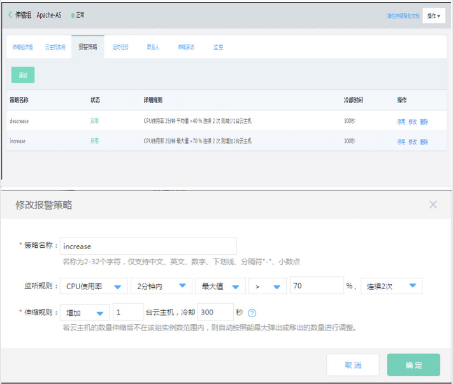
Task: Switch to the 监控 tab
Action: pos(219,47)
